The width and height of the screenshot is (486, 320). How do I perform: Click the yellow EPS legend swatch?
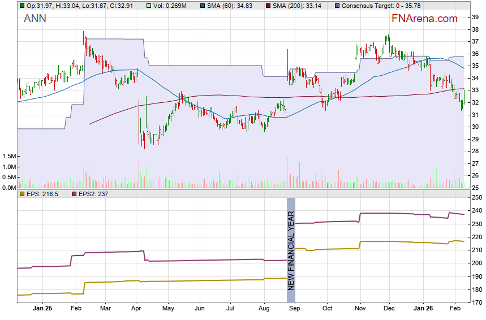21,194
